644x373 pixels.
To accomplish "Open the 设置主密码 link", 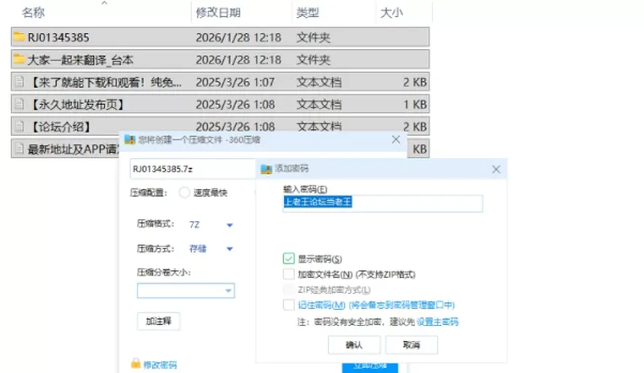I will tap(437, 321).
